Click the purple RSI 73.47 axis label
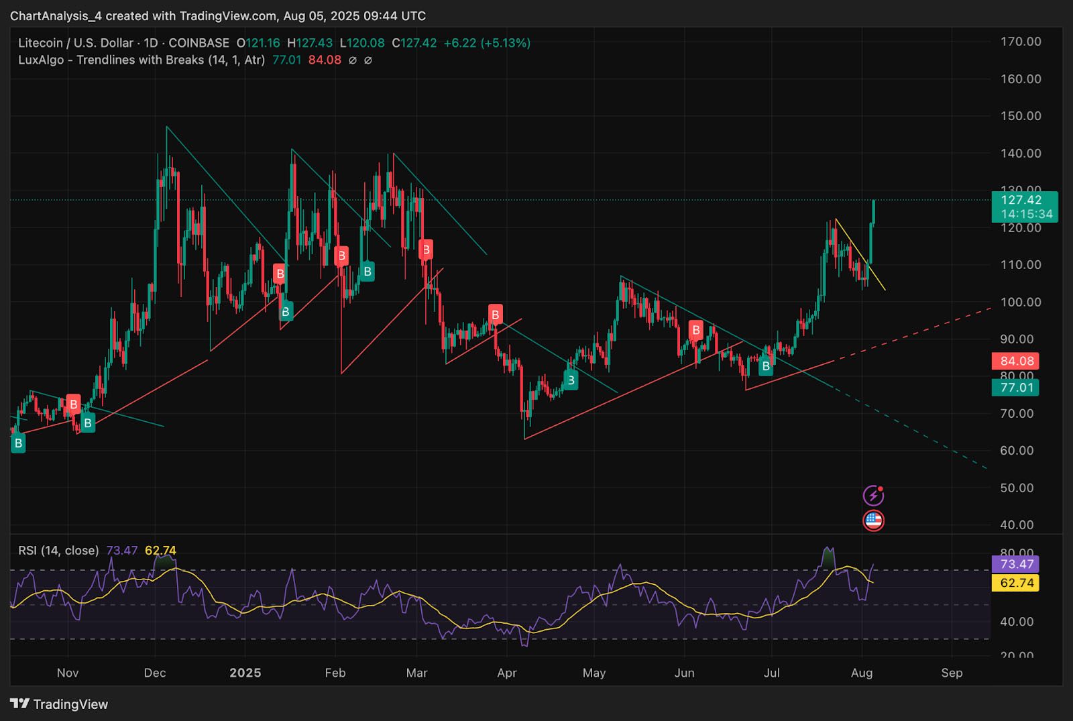Image resolution: width=1073 pixels, height=721 pixels. 1015,564
